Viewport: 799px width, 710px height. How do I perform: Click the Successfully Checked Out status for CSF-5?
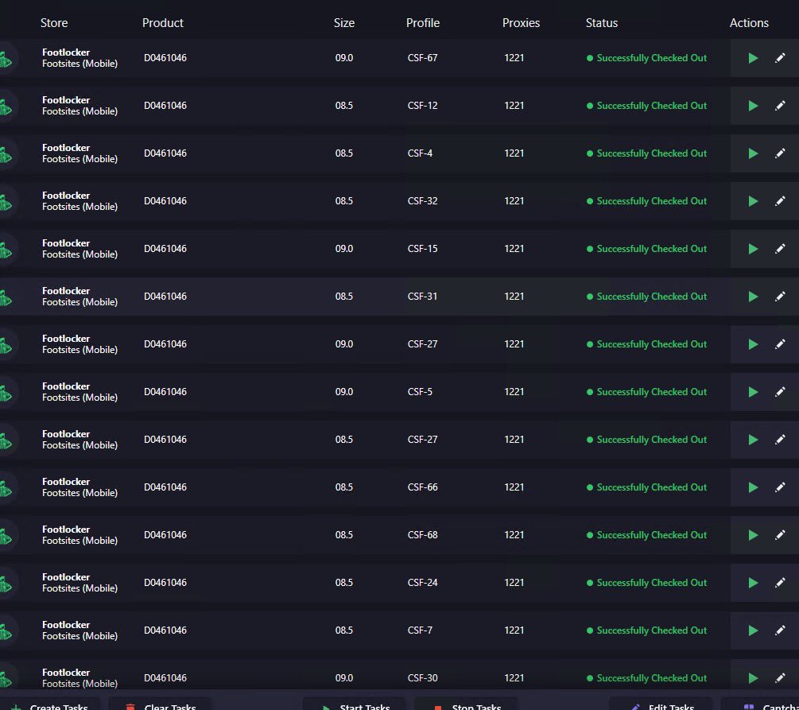[646, 392]
